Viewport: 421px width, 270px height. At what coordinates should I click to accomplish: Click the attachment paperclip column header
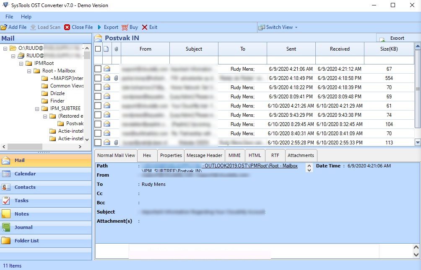click(x=116, y=49)
